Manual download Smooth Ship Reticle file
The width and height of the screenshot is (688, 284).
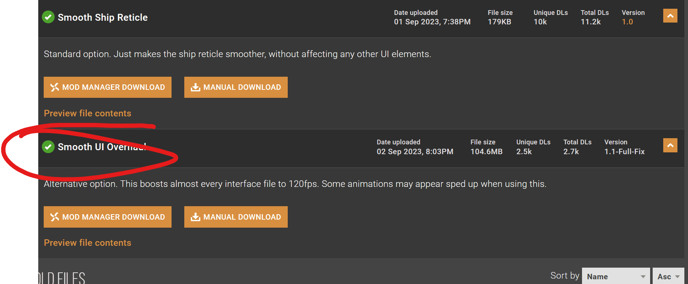(236, 87)
